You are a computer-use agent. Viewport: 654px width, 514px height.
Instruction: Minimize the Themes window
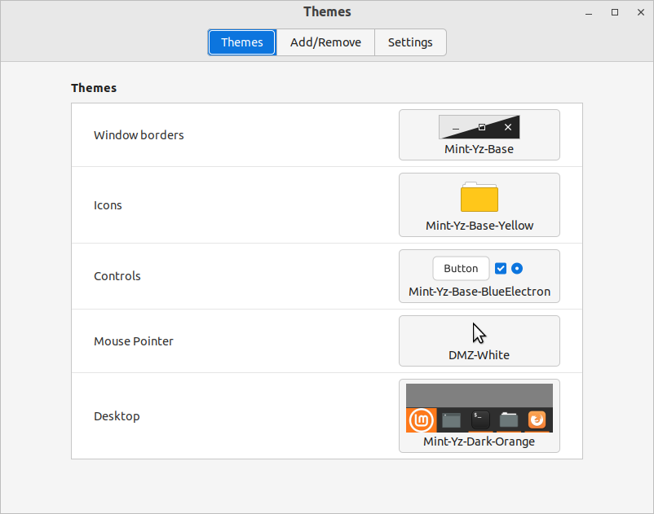click(x=589, y=12)
